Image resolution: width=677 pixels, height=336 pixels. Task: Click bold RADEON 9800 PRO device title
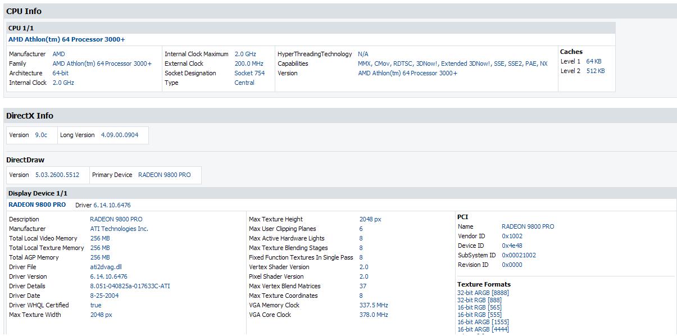[37, 205]
